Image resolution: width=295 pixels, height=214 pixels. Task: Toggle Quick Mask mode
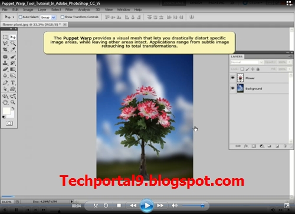tap(9, 123)
